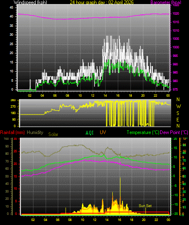The image size is (189, 225).
Task: Click the 975 barometer axis value
Action: 175,89
